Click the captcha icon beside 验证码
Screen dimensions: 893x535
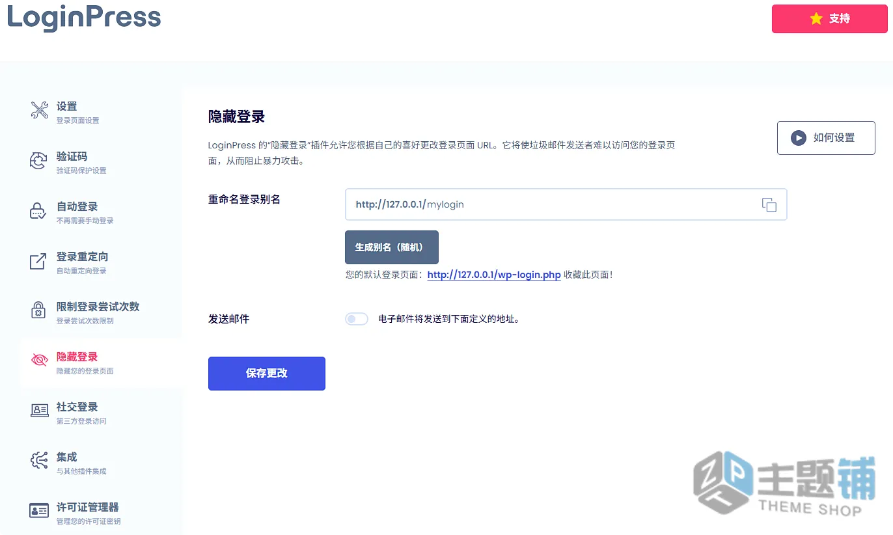tap(39, 160)
